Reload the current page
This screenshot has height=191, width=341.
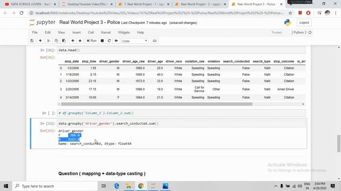pyautogui.click(x=21, y=13)
